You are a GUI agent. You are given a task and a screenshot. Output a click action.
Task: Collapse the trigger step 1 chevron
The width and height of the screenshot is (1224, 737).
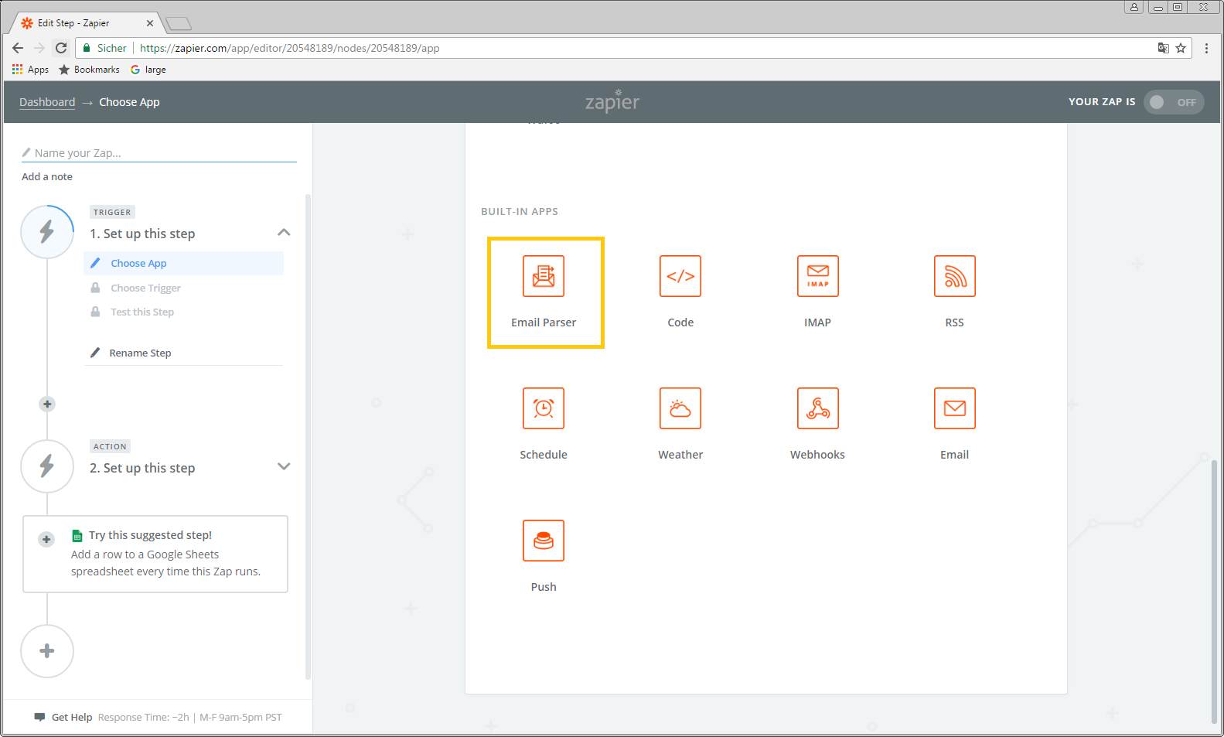coord(284,233)
